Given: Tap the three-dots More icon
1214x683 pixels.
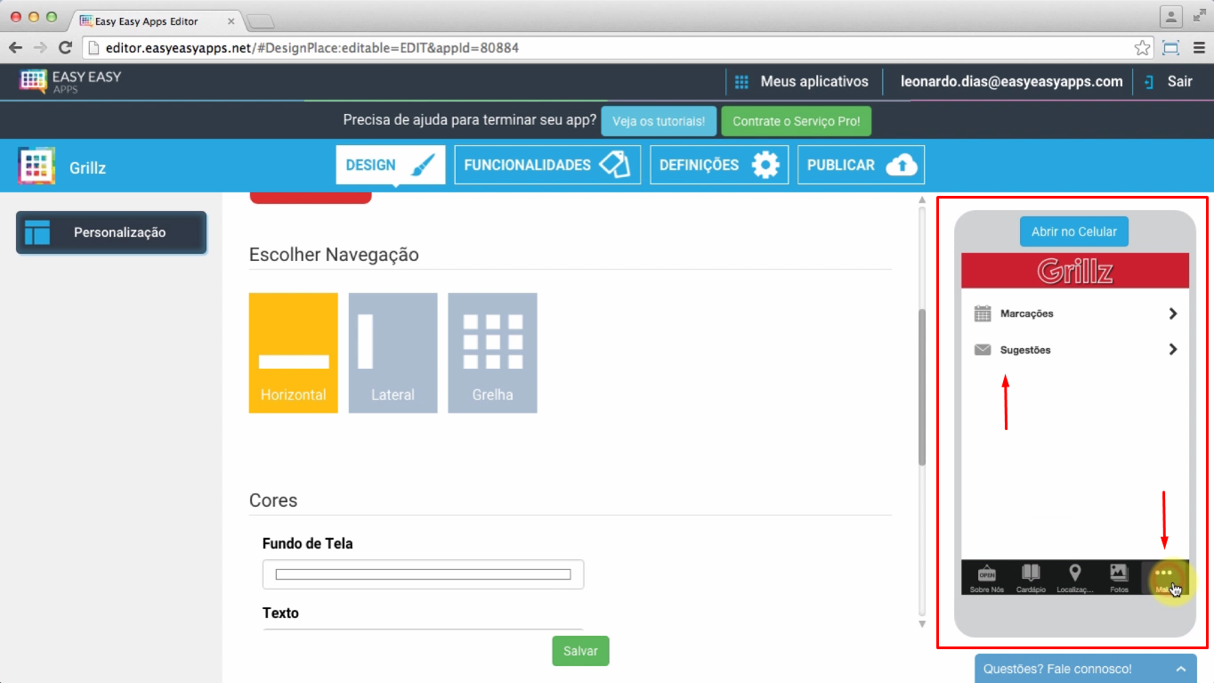Looking at the screenshot, I should tap(1163, 574).
